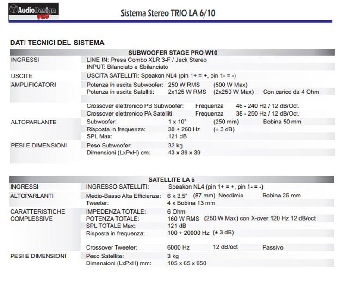Click the 'SUBWOOFER STAGE PRO W10' table header
The image size is (347, 288).
point(173,53)
